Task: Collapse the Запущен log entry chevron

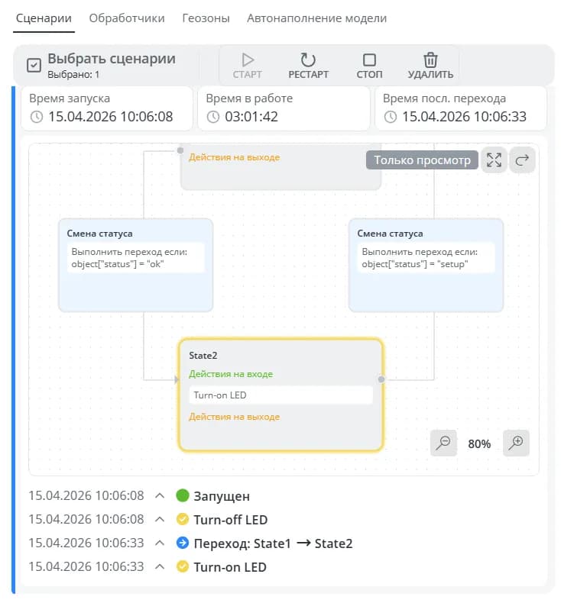Action: (160, 495)
